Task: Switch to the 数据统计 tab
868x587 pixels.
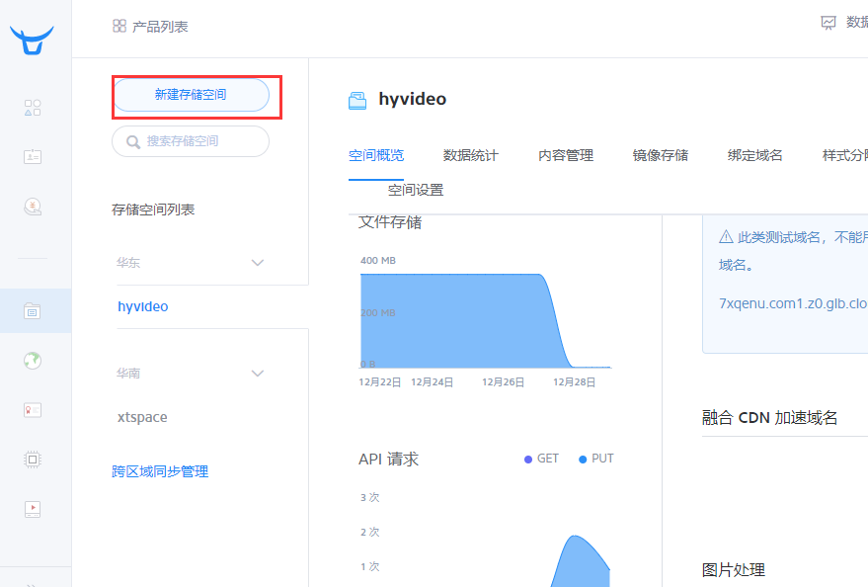Action: click(x=471, y=155)
